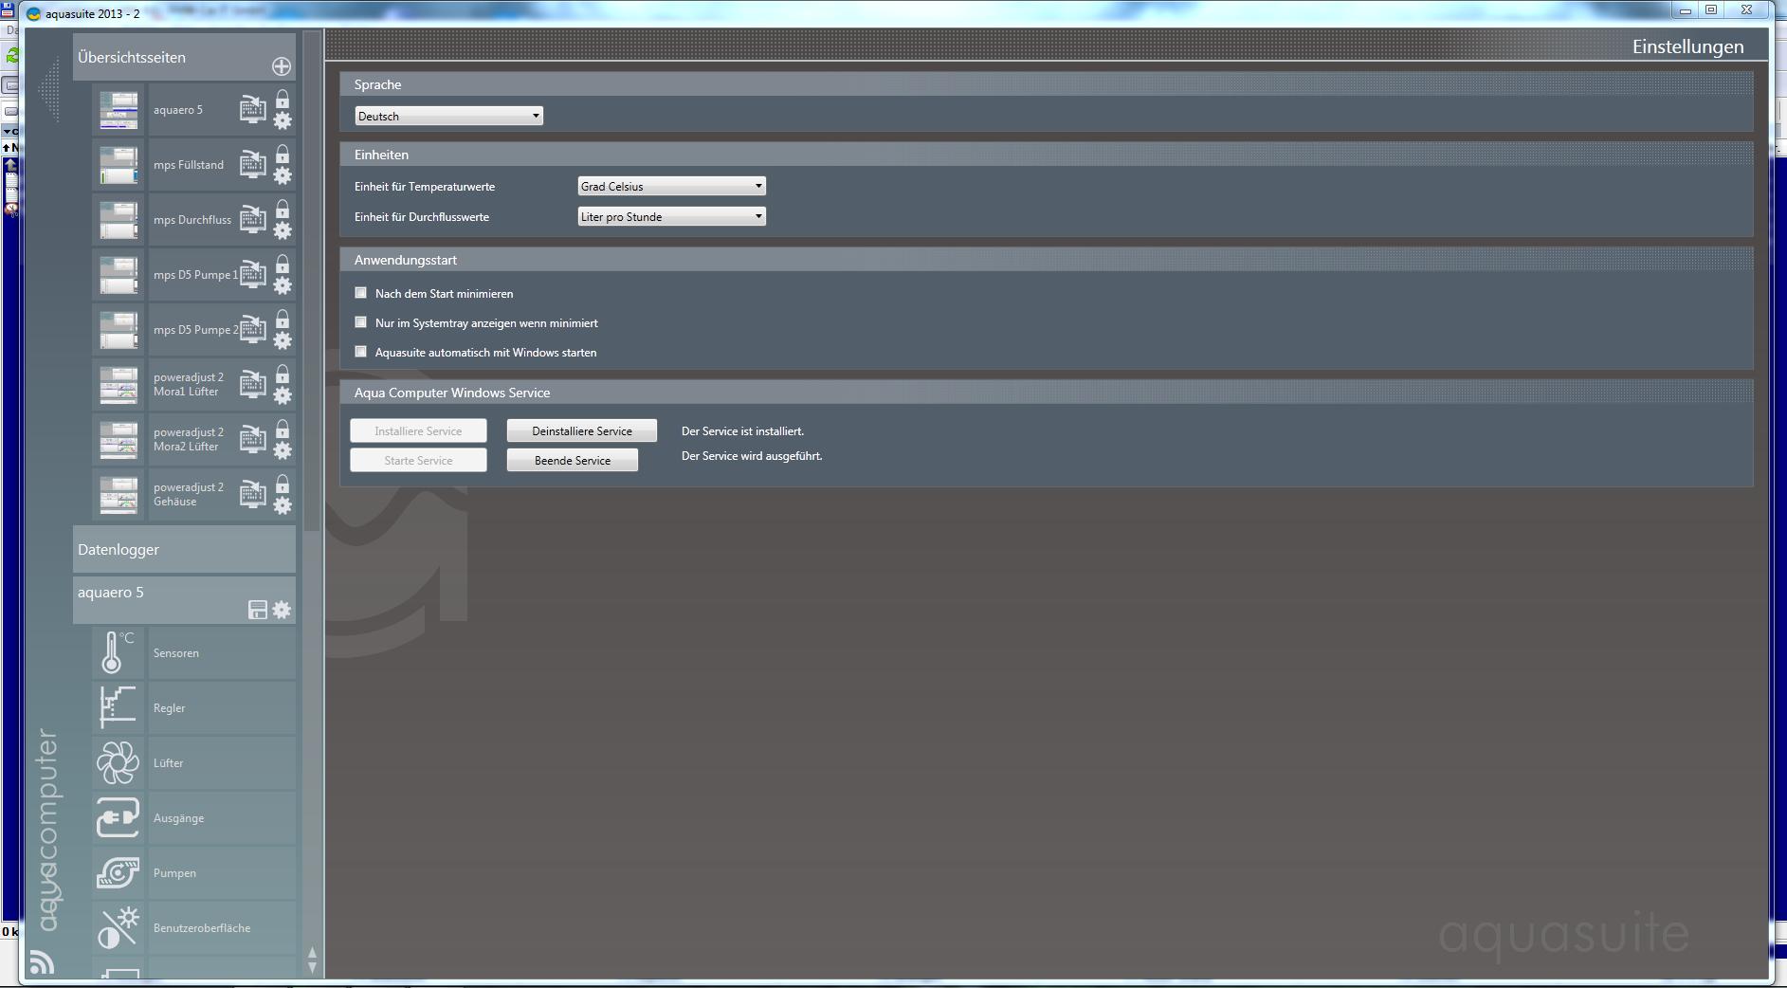The width and height of the screenshot is (1787, 988).
Task: Toggle the lock on mps Durchfluss page
Action: click(283, 209)
